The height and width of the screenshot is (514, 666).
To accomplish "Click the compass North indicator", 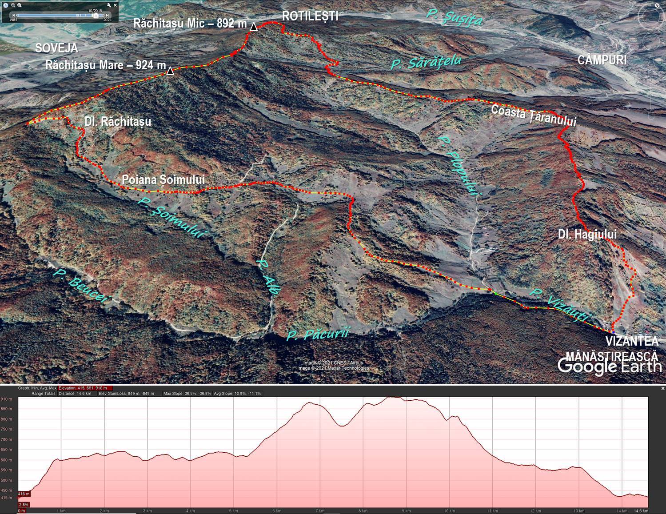I will [657, 6].
